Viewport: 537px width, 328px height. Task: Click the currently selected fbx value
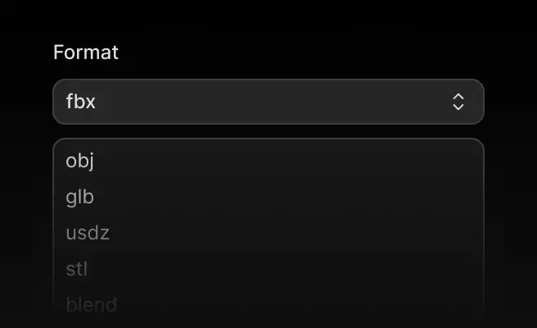click(81, 102)
